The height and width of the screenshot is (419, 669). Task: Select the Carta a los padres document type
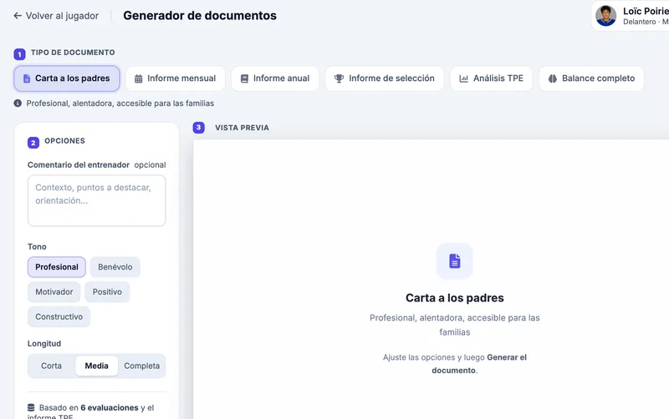click(67, 78)
